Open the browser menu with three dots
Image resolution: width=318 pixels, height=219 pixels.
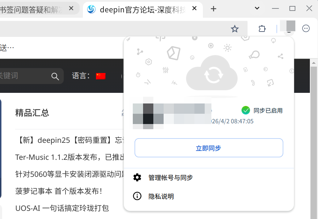pos(306,28)
